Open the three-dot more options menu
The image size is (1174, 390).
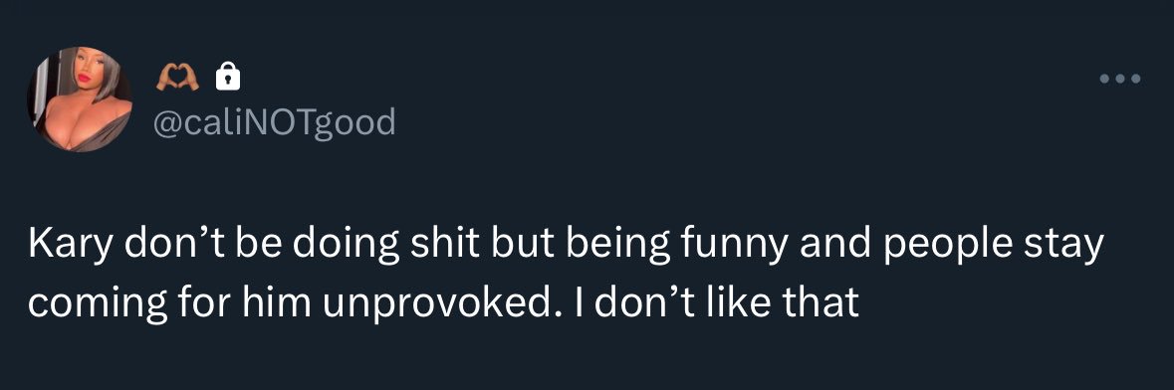(1120, 79)
